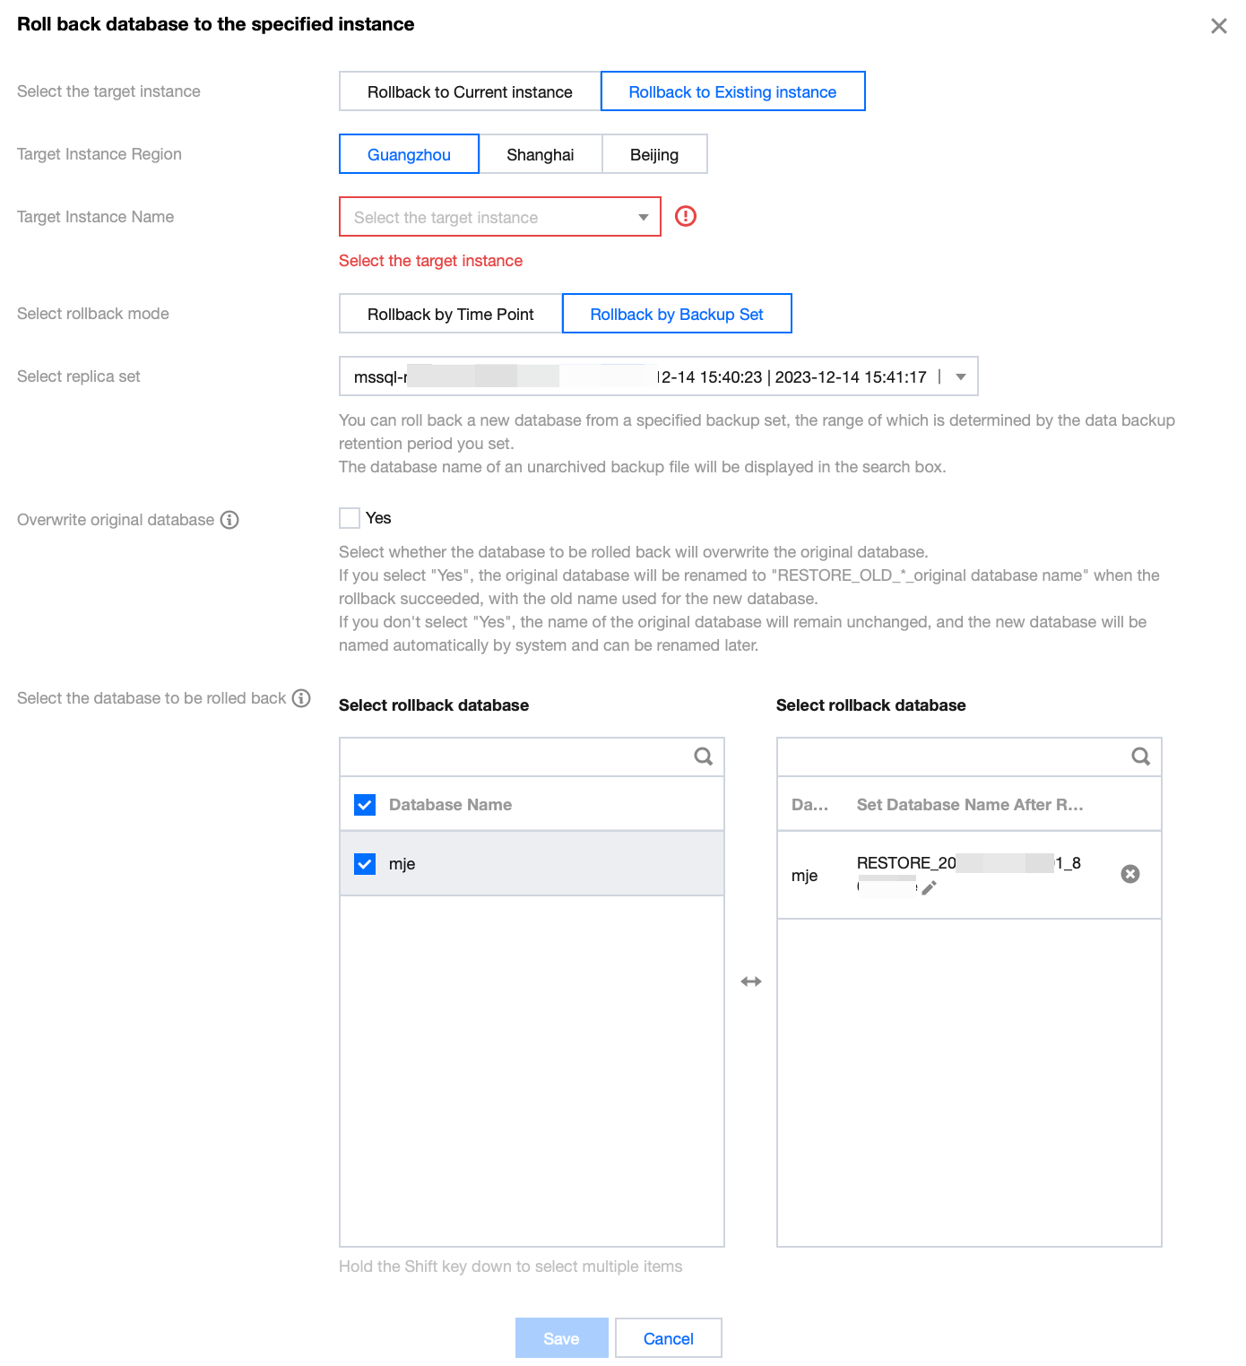Remove mje from selected rollback databases
The height and width of the screenshot is (1366, 1246).
pos(1130,874)
